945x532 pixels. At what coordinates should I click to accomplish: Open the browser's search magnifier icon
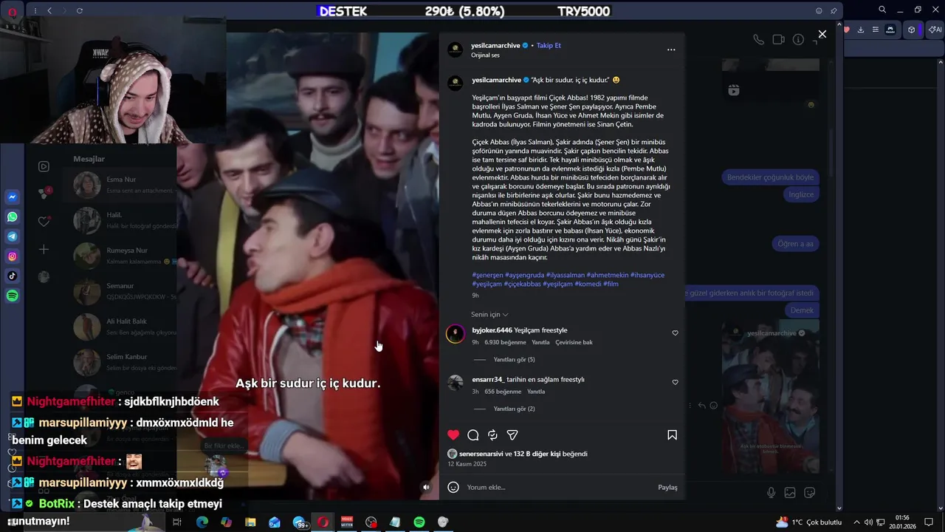pyautogui.click(x=882, y=10)
